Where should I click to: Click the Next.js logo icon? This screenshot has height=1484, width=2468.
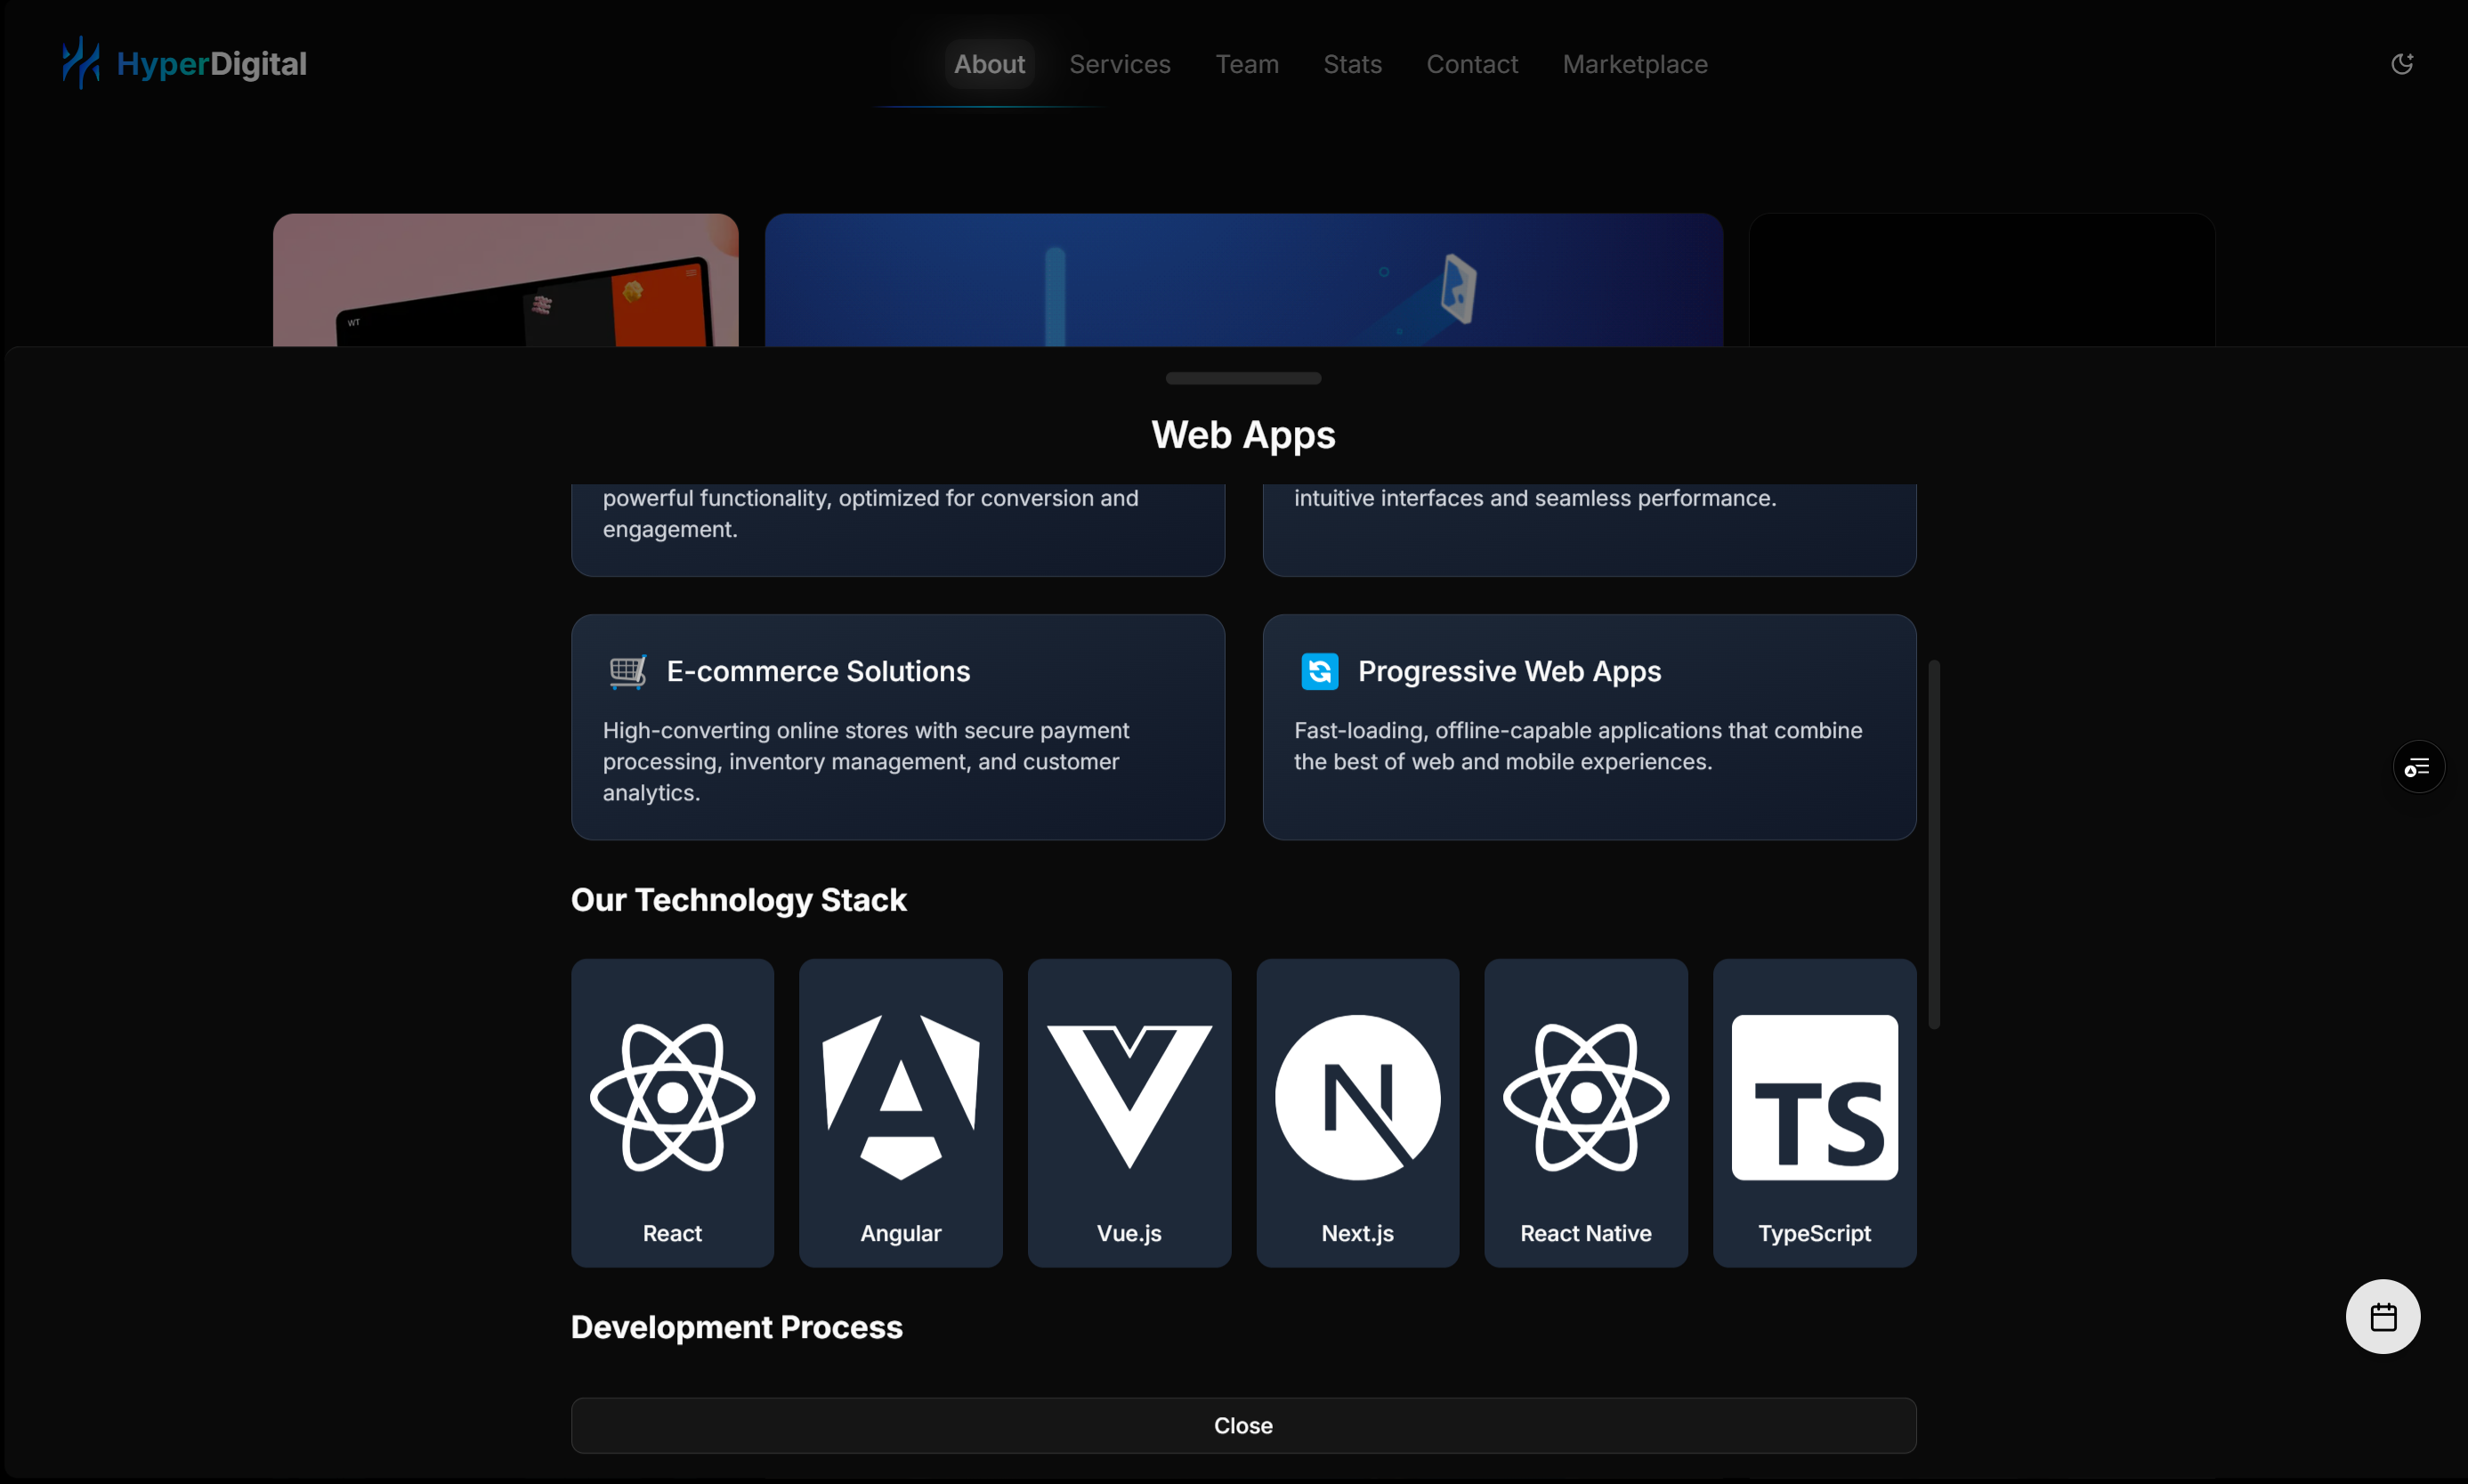pos(1356,1097)
